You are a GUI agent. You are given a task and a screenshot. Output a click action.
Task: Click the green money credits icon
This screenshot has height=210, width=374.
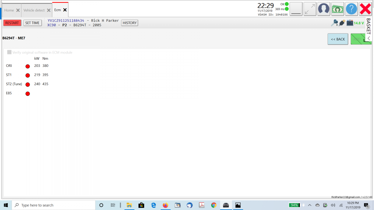tap(338, 9)
